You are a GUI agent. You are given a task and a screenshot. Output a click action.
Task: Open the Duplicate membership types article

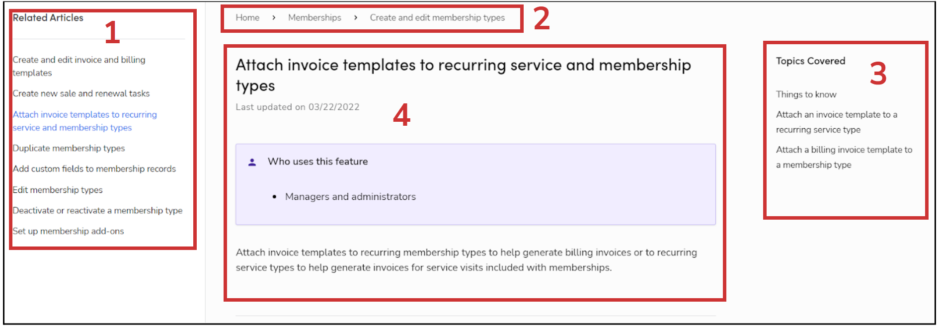tap(69, 148)
